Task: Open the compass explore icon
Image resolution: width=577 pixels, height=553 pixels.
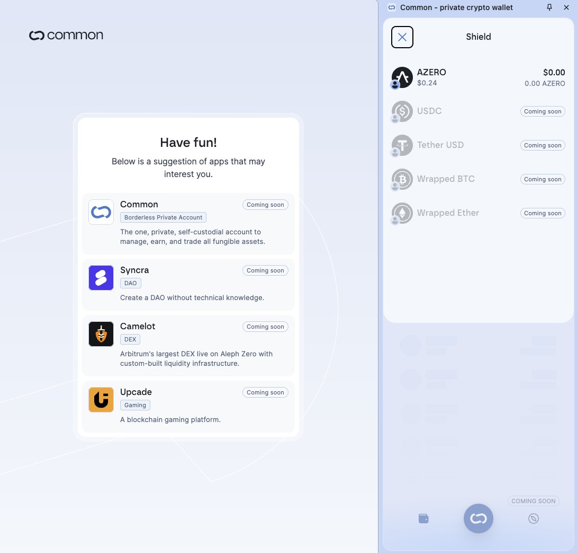Action: click(x=533, y=519)
